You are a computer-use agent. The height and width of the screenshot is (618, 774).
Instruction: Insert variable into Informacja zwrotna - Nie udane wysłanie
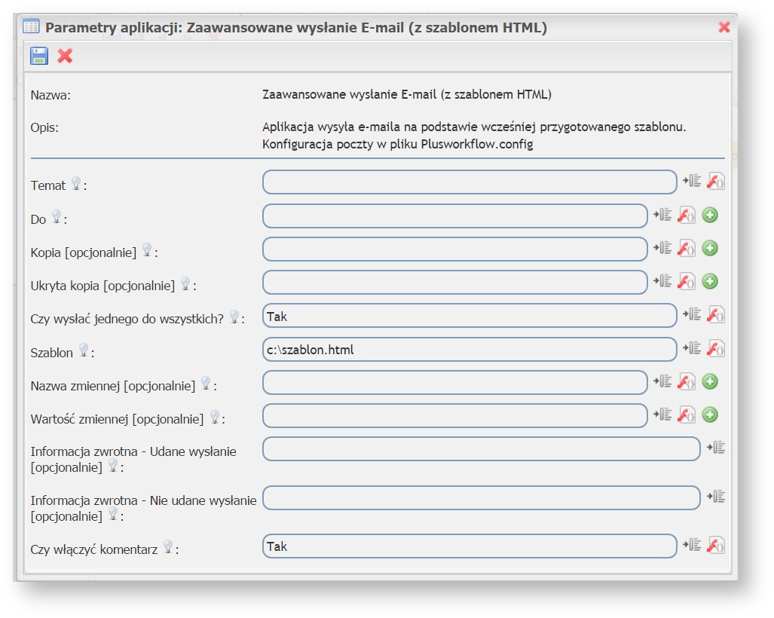pos(716,498)
